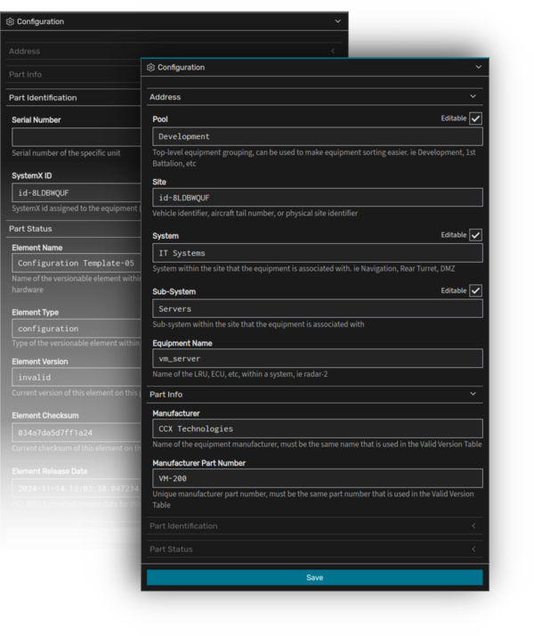Viewport: 534px width, 636px height.
Task: Click the Sub-System label text
Action: (x=174, y=291)
